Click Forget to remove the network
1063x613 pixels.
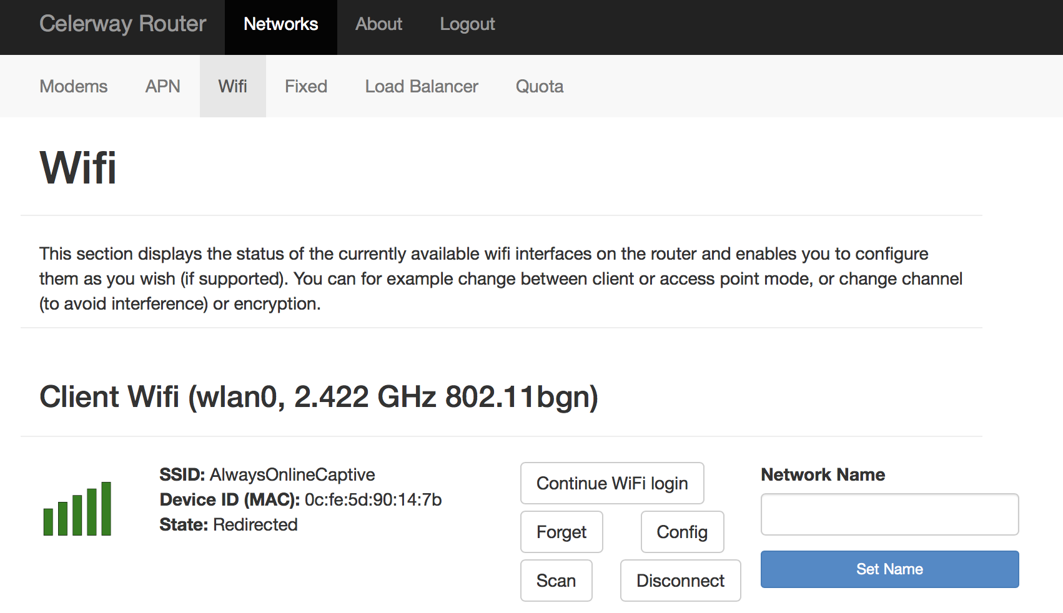(561, 532)
